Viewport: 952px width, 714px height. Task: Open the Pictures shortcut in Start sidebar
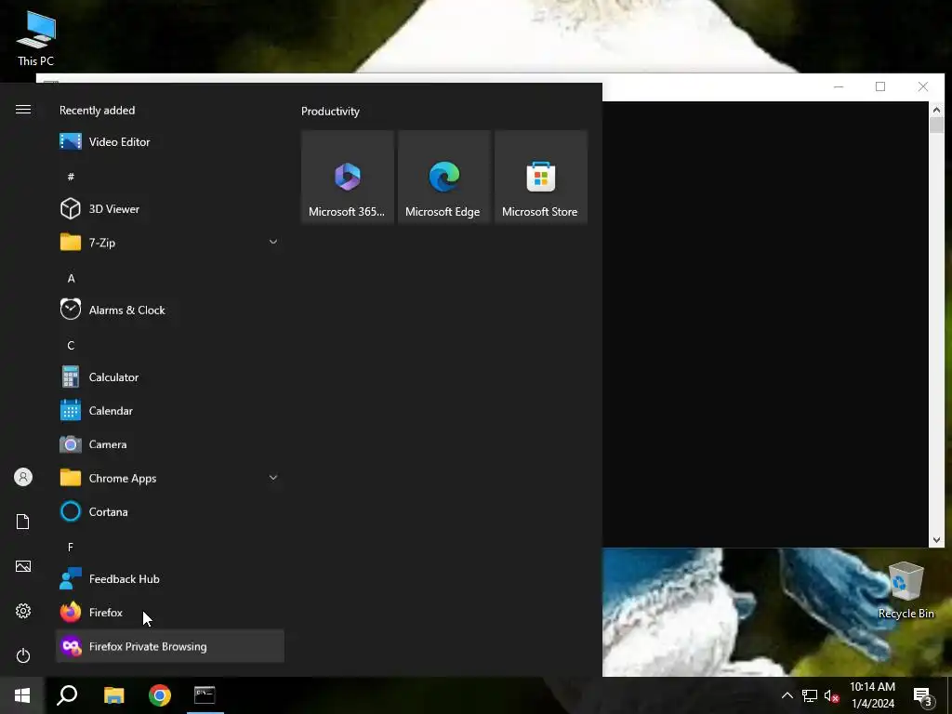coord(23,566)
